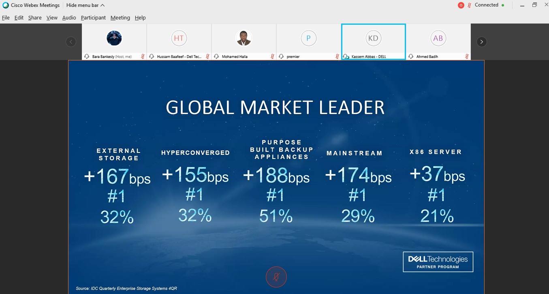This screenshot has width=549, height=294.
Task: Select Bara Bankesly's avatar photo
Action: 114,39
